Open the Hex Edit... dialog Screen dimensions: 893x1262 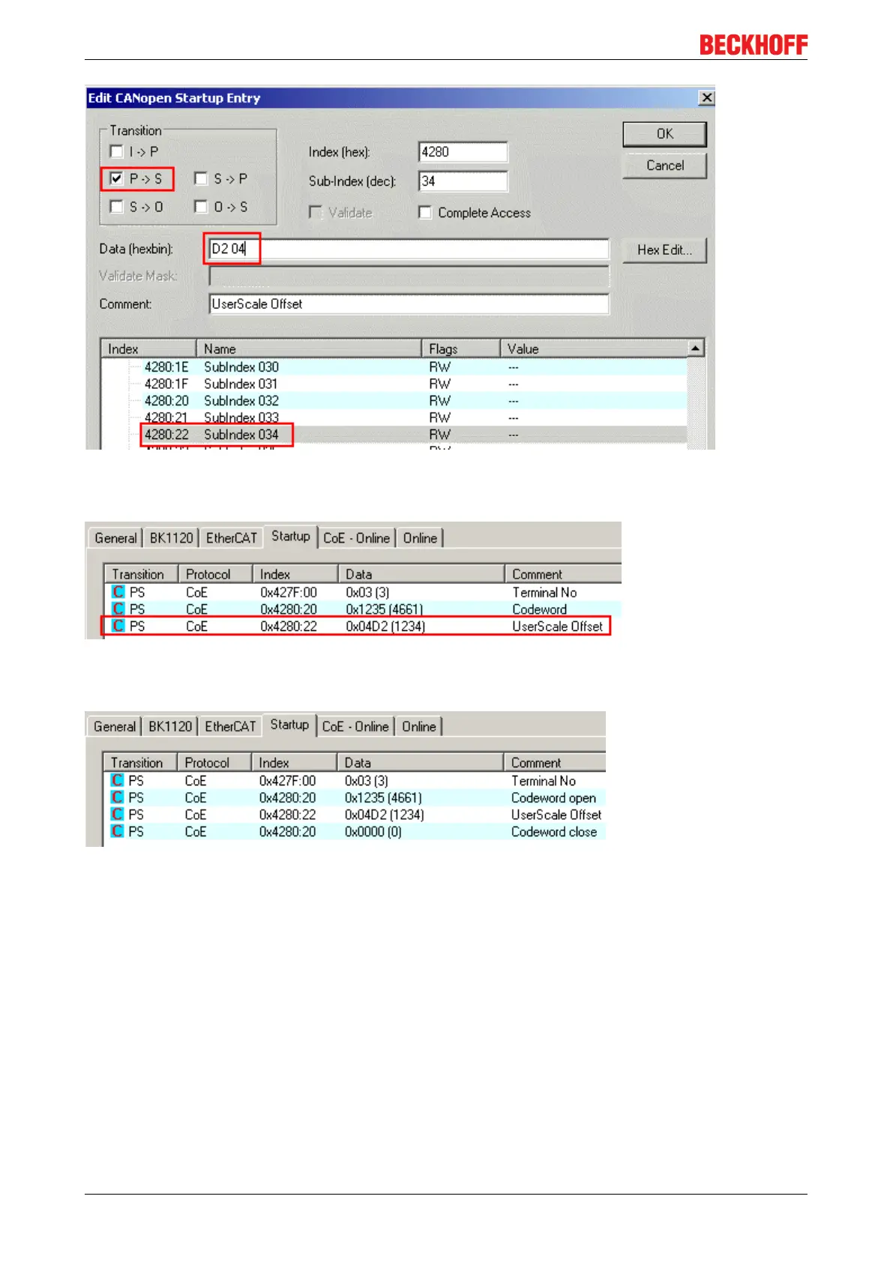point(664,250)
